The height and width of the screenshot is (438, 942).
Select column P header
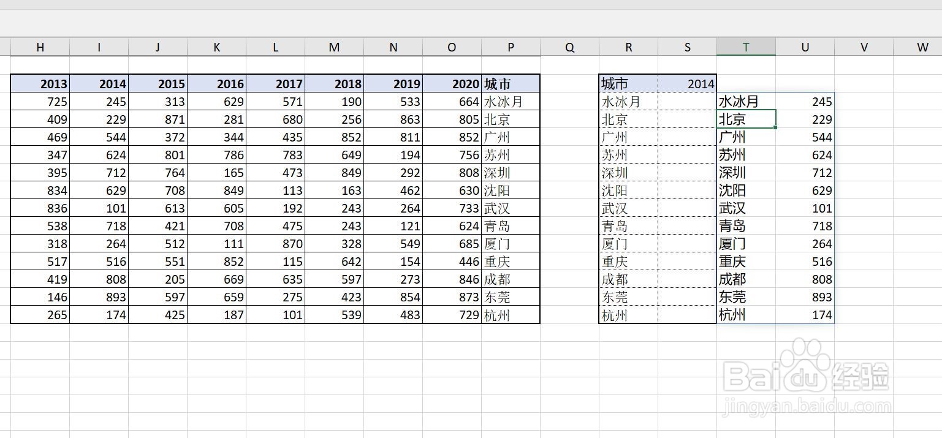click(511, 47)
